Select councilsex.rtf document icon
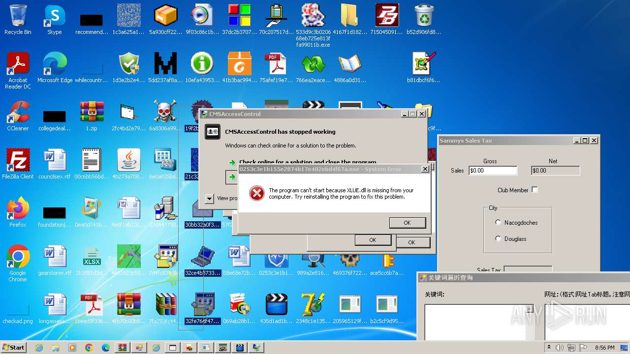Image resolution: width=630 pixels, height=354 pixels. pos(55,164)
